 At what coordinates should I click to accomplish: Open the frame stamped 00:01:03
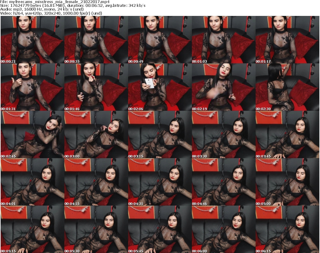(223, 40)
